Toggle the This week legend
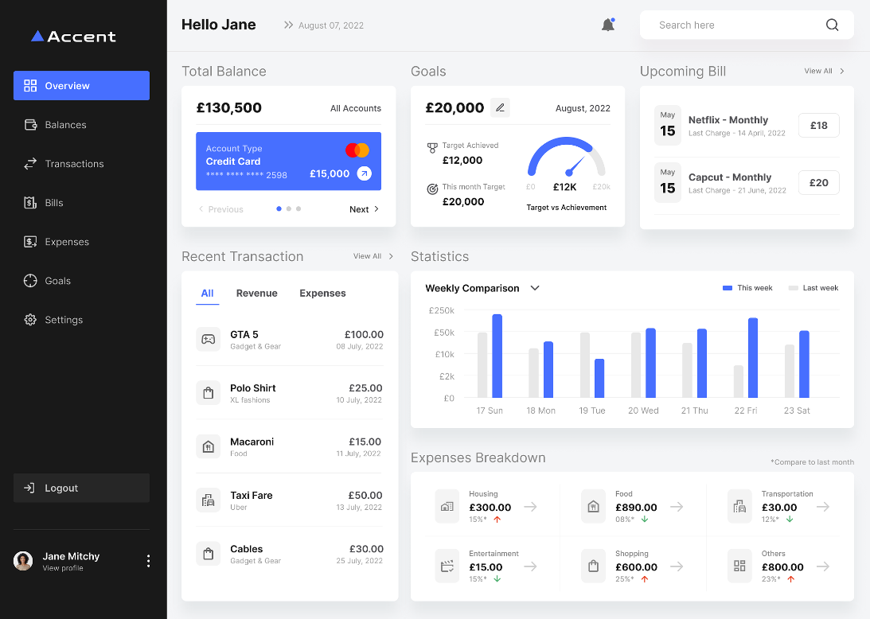The height and width of the screenshot is (619, 870). 747,288
